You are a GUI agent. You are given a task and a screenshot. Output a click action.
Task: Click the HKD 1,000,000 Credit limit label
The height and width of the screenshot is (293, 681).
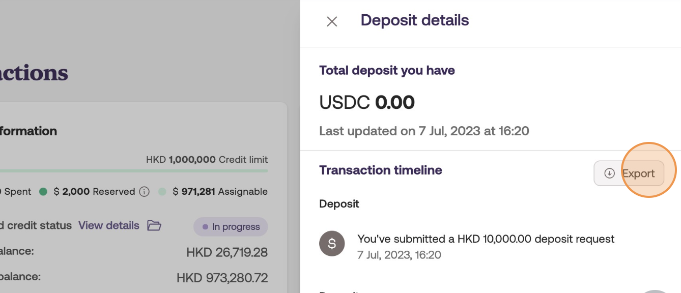(207, 160)
